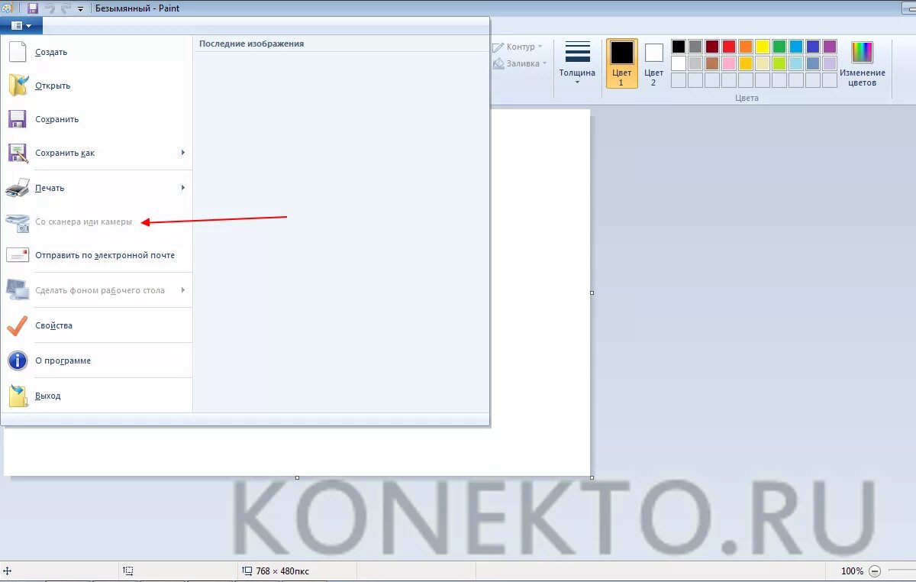
Task: Click the blank page icon beside Создать
Action: click(x=18, y=52)
